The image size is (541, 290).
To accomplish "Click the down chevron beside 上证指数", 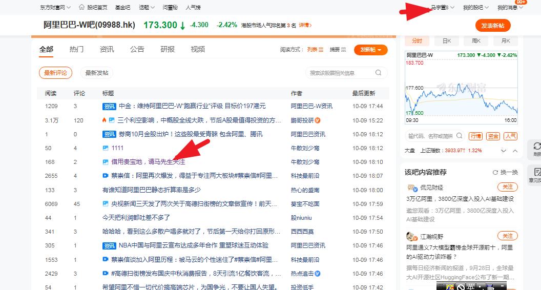I will click(x=504, y=151).
